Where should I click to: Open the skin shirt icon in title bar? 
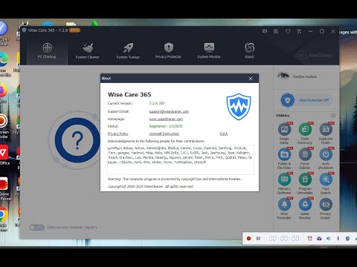pyautogui.click(x=288, y=31)
